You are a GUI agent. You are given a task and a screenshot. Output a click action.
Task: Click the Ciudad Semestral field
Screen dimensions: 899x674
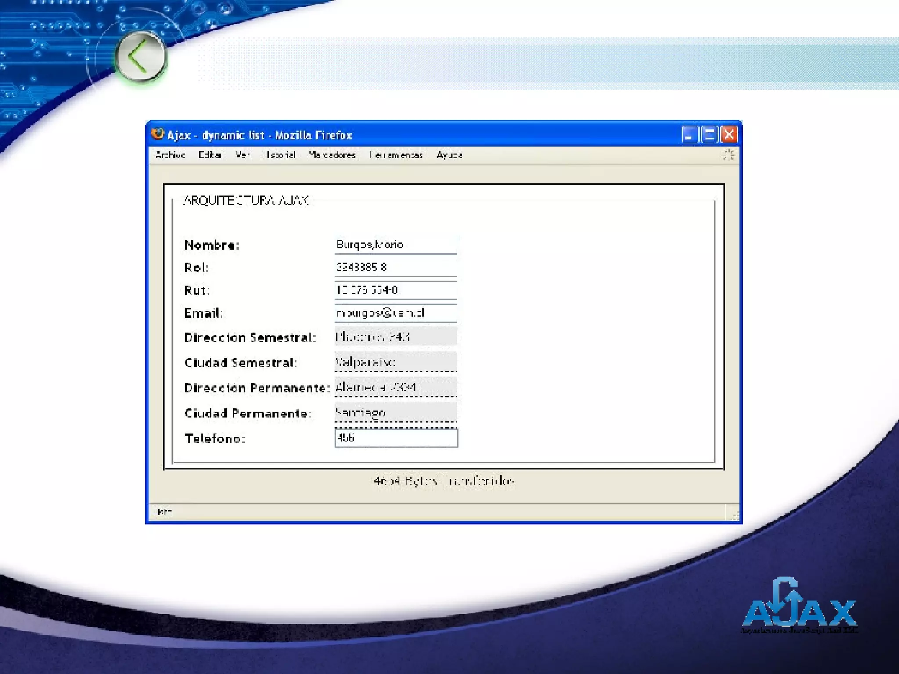coord(396,362)
